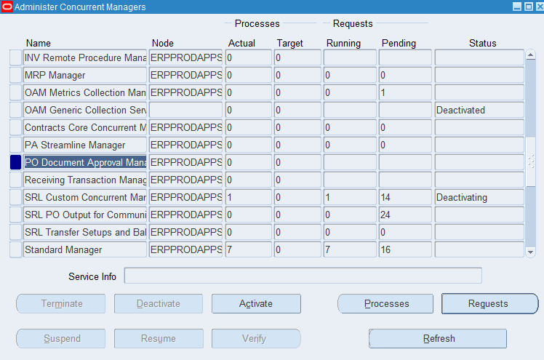Click the Deactivated status field
The image size is (544, 360).
(479, 110)
